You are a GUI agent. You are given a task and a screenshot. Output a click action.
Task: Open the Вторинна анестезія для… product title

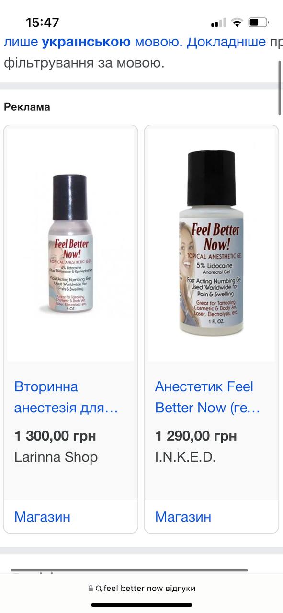point(66,397)
